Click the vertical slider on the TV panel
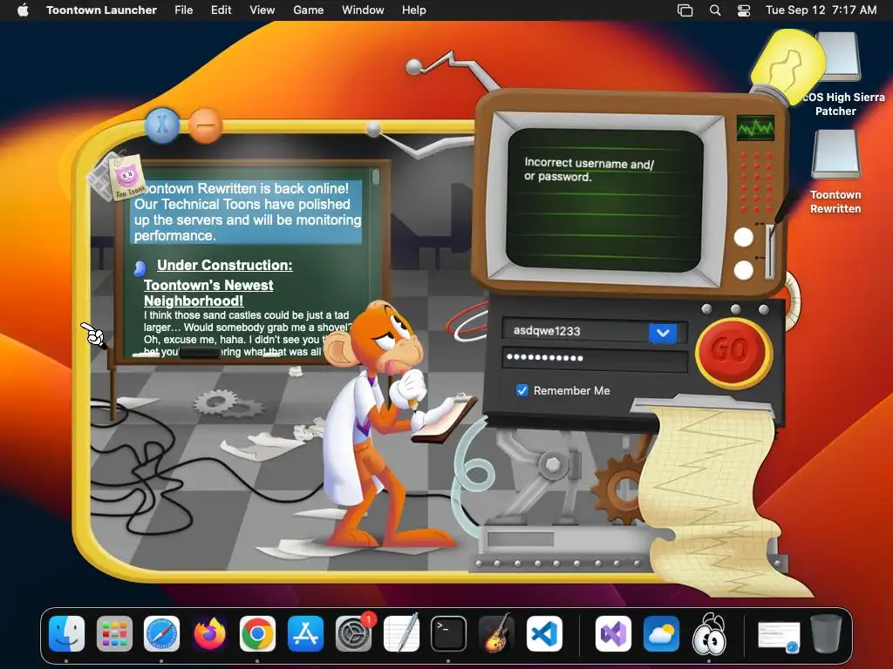The width and height of the screenshot is (893, 669). [x=770, y=251]
